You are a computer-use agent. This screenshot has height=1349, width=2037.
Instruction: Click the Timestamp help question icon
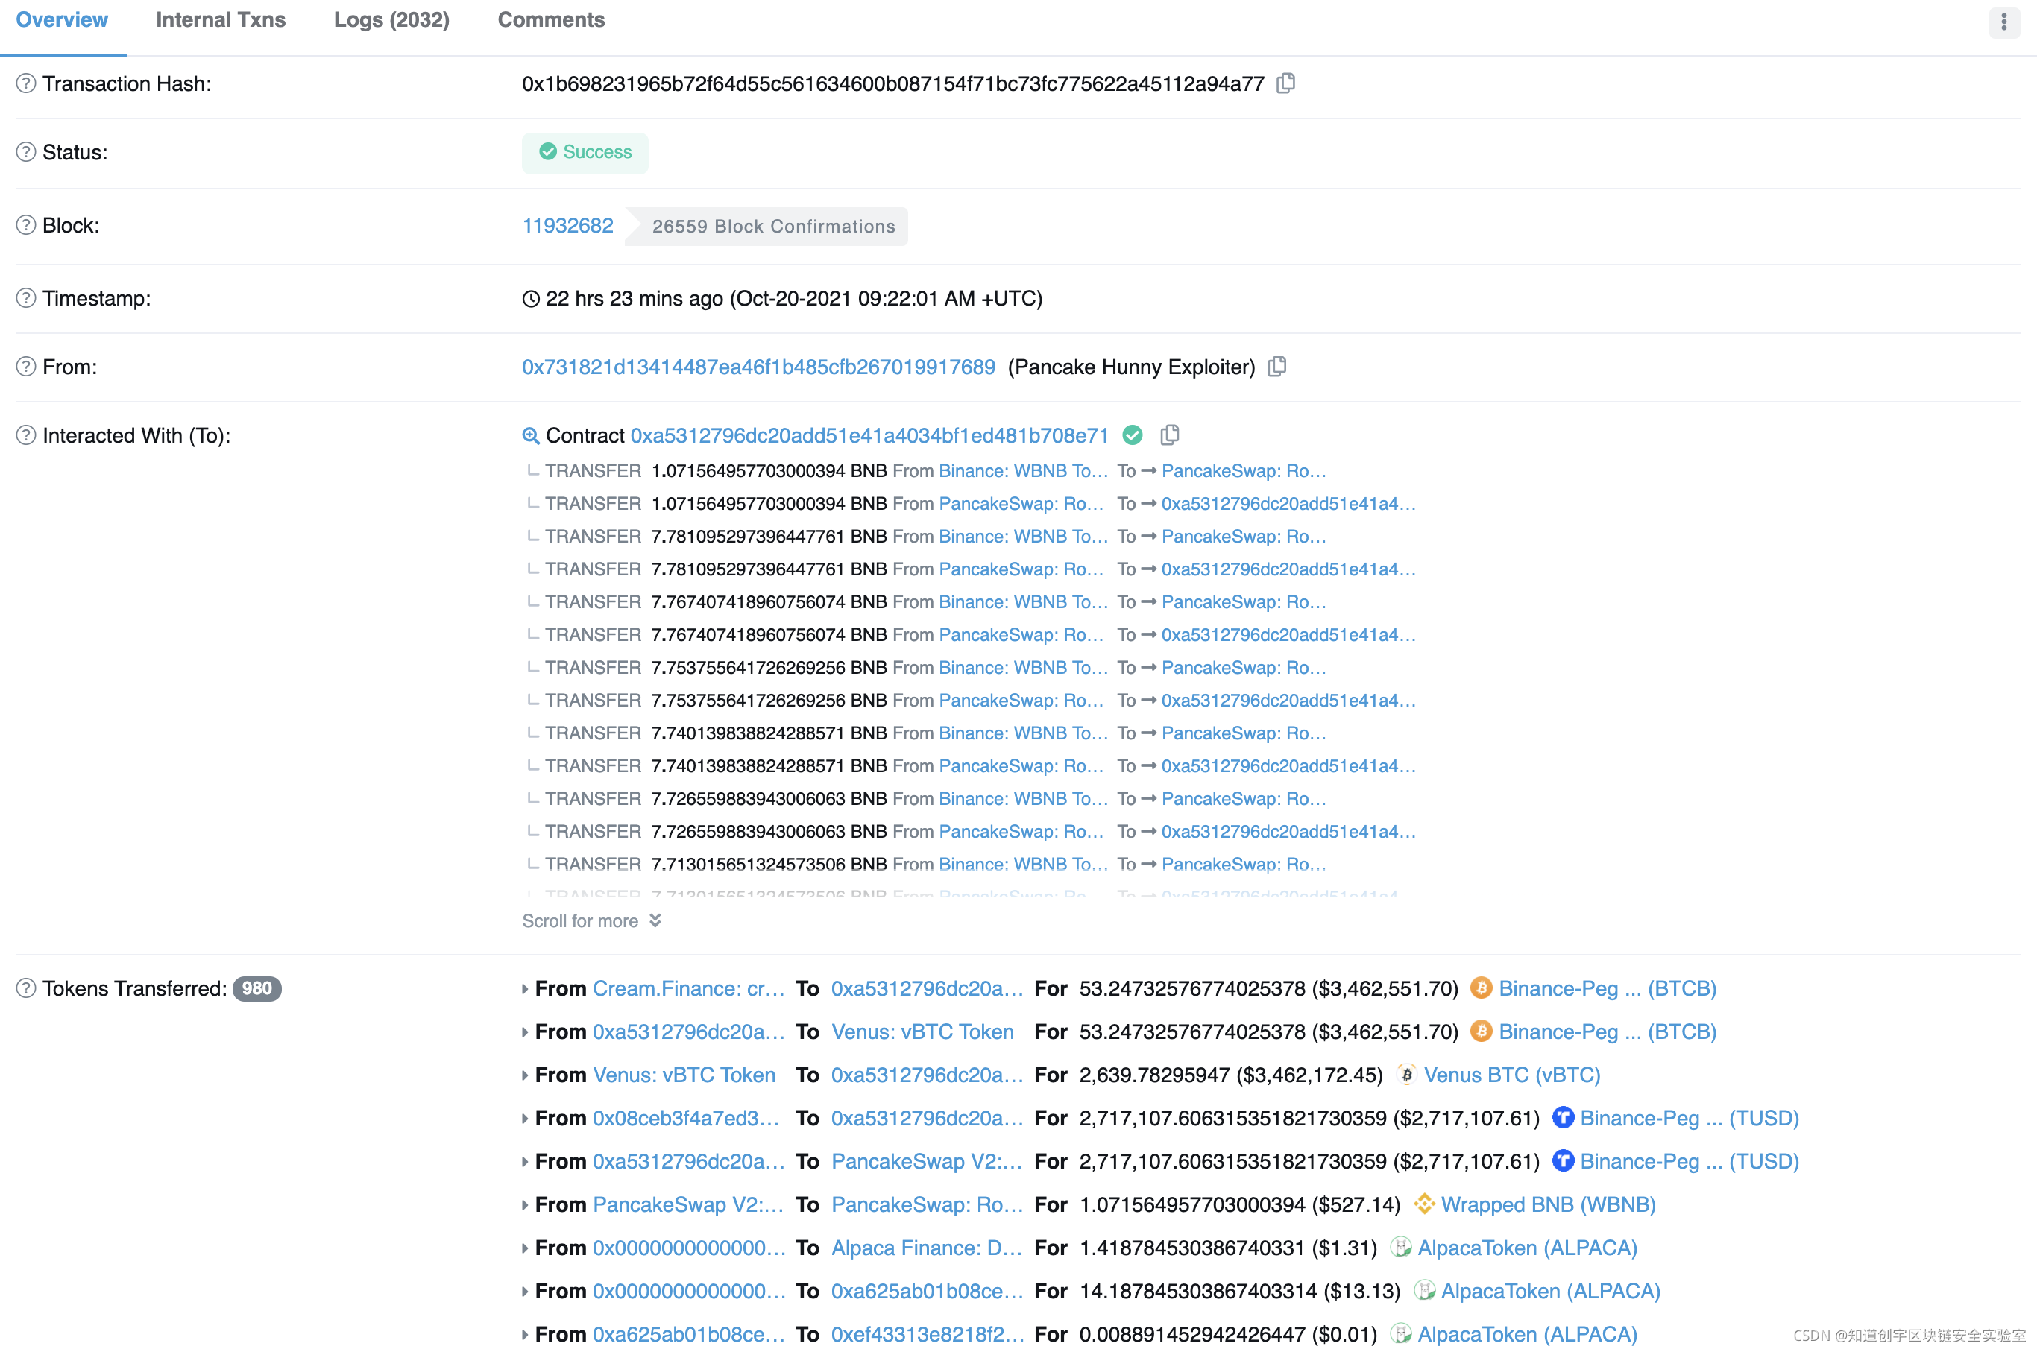click(x=26, y=297)
